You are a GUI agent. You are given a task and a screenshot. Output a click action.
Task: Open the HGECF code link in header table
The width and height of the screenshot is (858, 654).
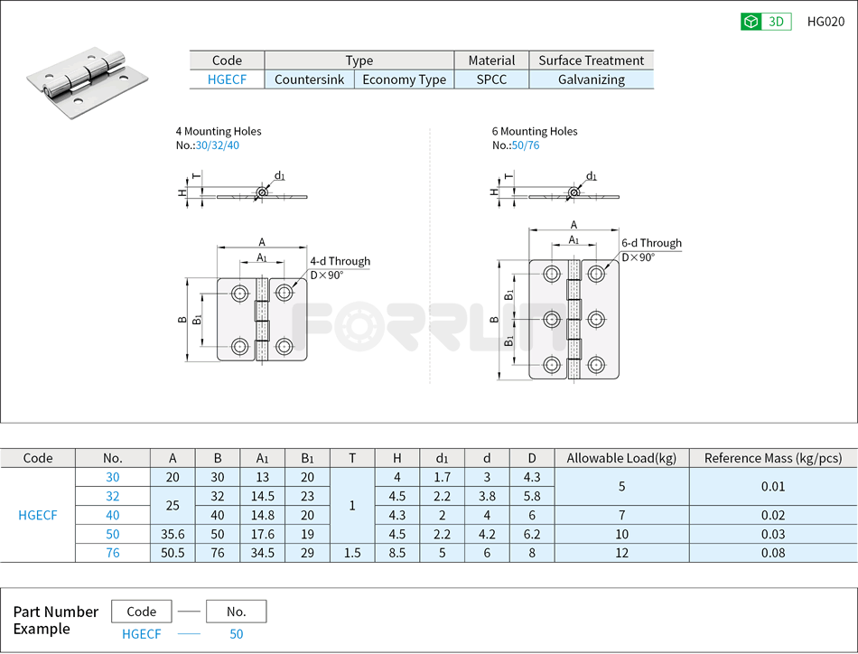point(226,79)
